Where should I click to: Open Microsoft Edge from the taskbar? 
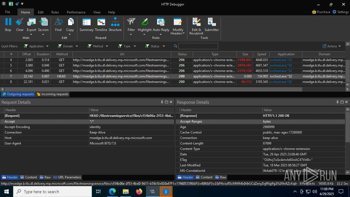click(112, 192)
